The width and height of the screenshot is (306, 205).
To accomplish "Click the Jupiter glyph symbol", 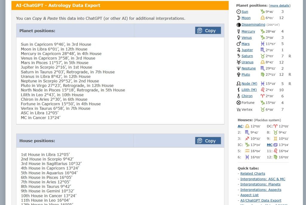I will 238,50.
